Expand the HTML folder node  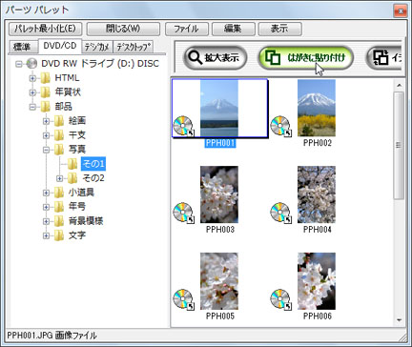pos(32,78)
